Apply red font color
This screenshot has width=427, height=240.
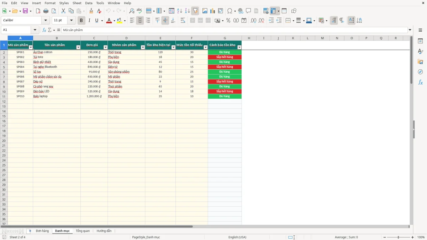coord(109,21)
